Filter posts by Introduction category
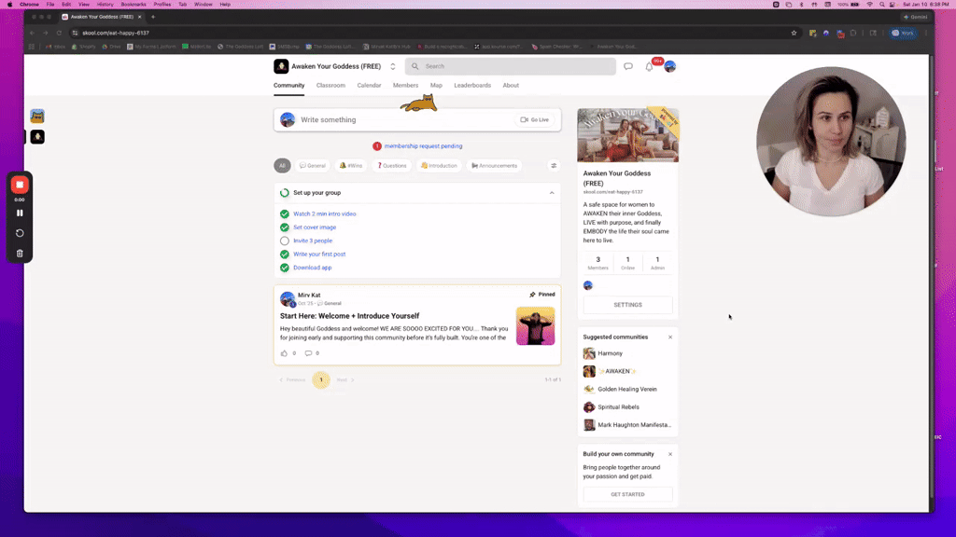This screenshot has width=956, height=537. 439,166
